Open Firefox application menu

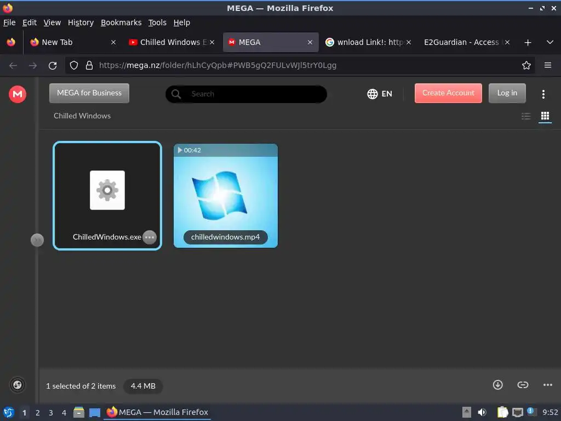[547, 66]
